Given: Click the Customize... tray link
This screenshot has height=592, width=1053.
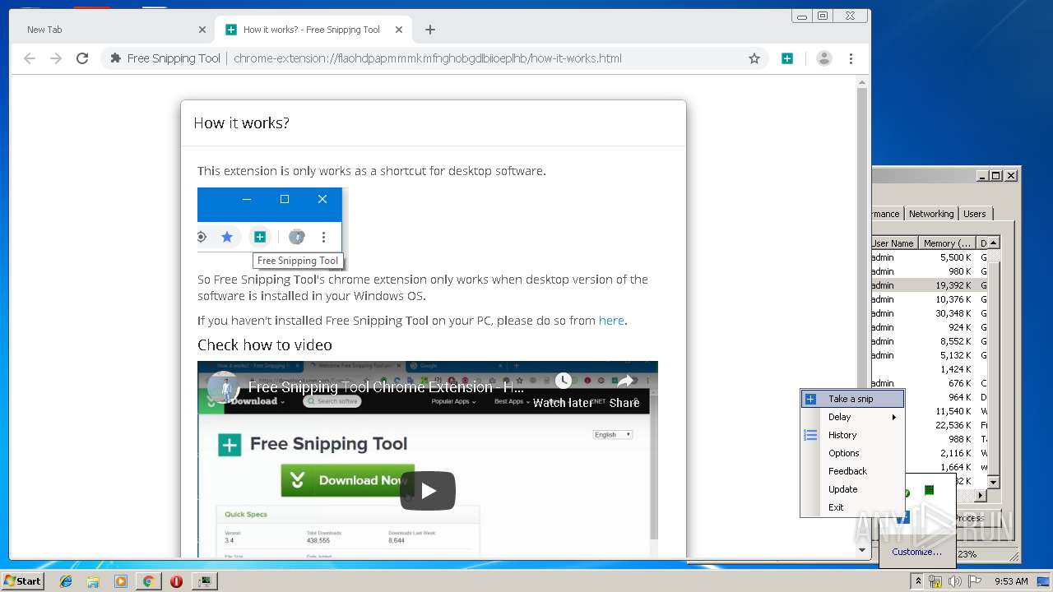Looking at the screenshot, I should point(916,552).
